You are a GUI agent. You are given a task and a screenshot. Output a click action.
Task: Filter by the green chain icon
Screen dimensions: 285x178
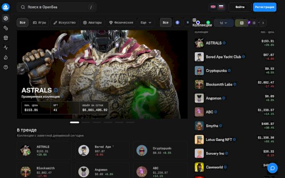pos(208,22)
